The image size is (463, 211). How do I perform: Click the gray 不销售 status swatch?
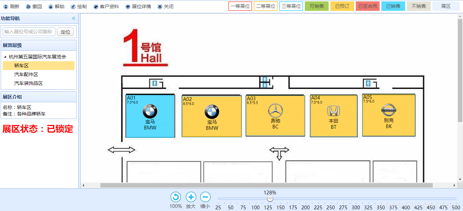click(419, 6)
